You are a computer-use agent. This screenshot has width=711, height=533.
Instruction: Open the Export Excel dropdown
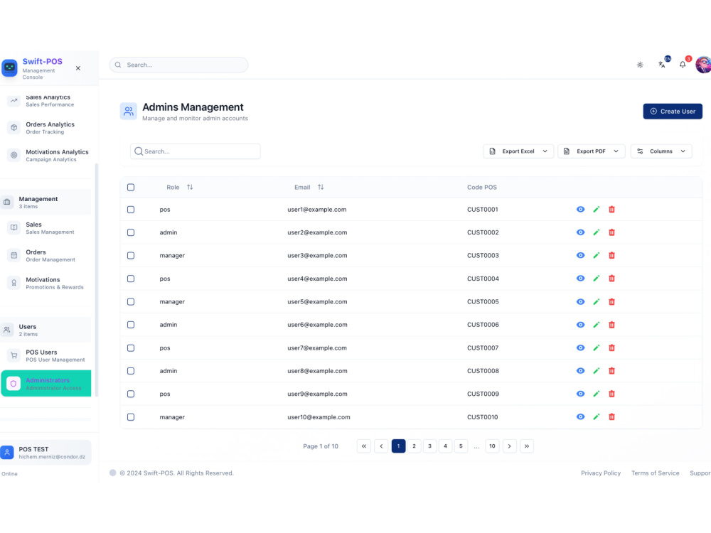point(518,151)
